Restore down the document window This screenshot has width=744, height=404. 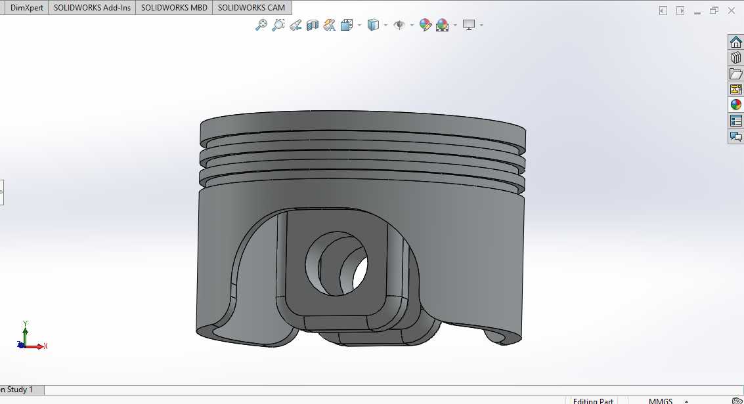(x=714, y=10)
